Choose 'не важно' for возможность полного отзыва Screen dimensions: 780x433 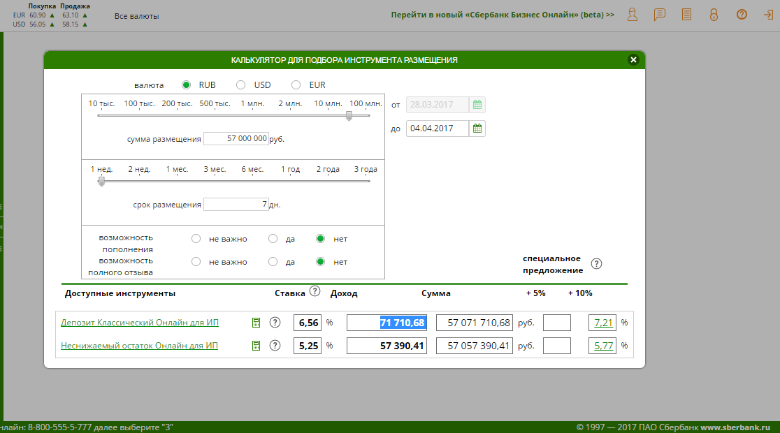click(x=196, y=262)
